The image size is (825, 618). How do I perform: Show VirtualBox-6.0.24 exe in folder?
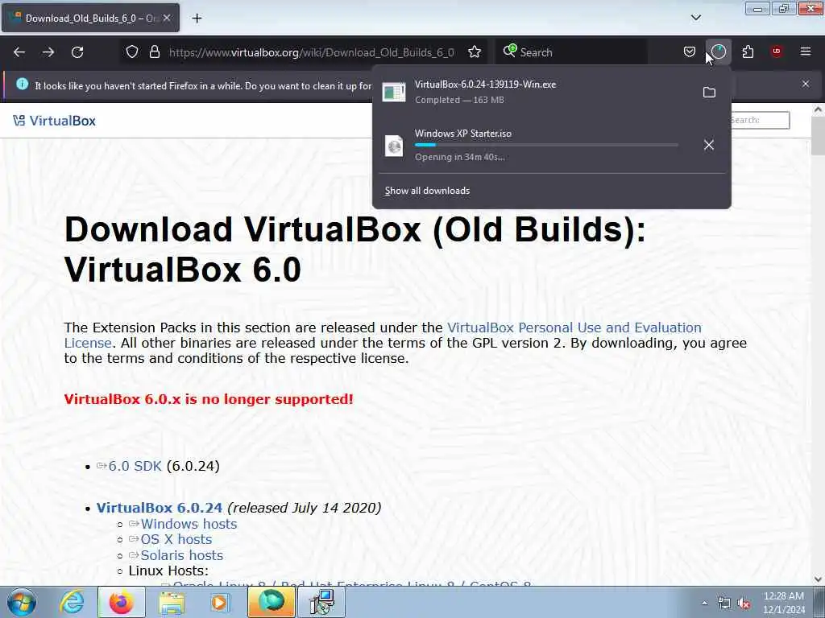coord(709,93)
